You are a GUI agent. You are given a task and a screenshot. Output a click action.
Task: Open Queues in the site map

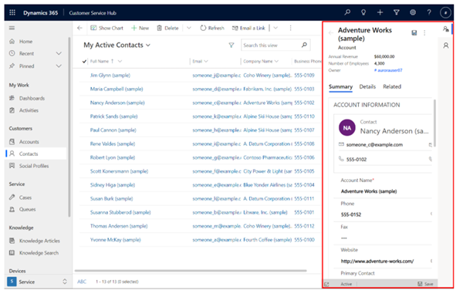pyautogui.click(x=27, y=209)
